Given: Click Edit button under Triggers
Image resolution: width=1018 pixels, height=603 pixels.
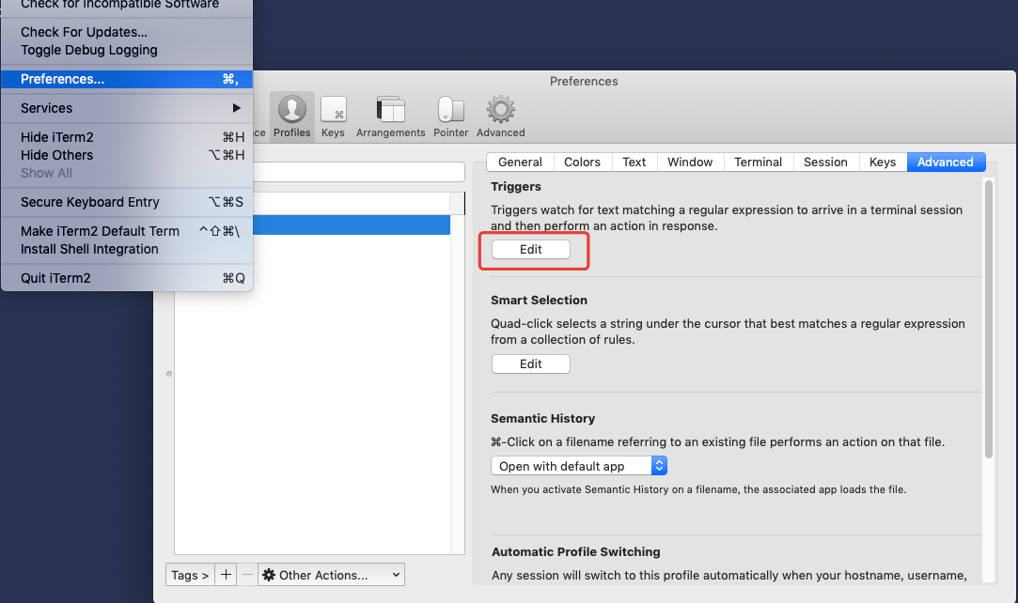Looking at the screenshot, I should click(530, 250).
